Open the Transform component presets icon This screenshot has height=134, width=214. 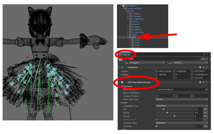(204, 67)
